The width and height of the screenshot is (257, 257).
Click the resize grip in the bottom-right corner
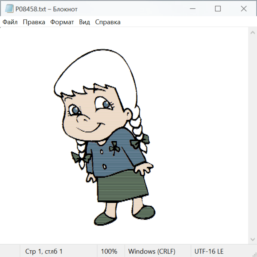pyautogui.click(x=254, y=254)
